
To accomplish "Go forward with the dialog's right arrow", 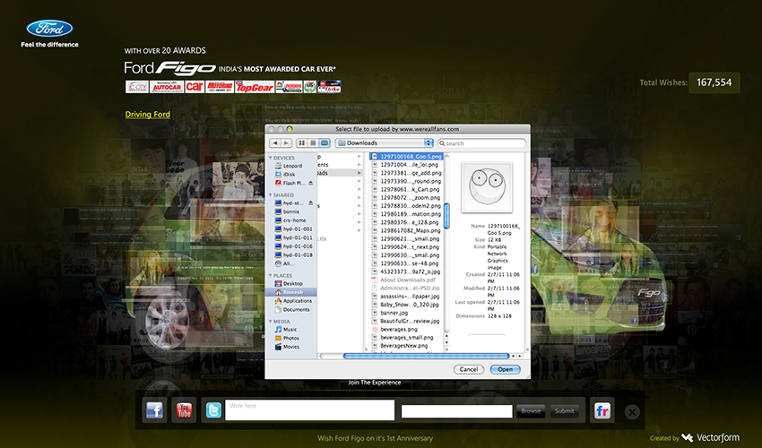I will pyautogui.click(x=286, y=142).
